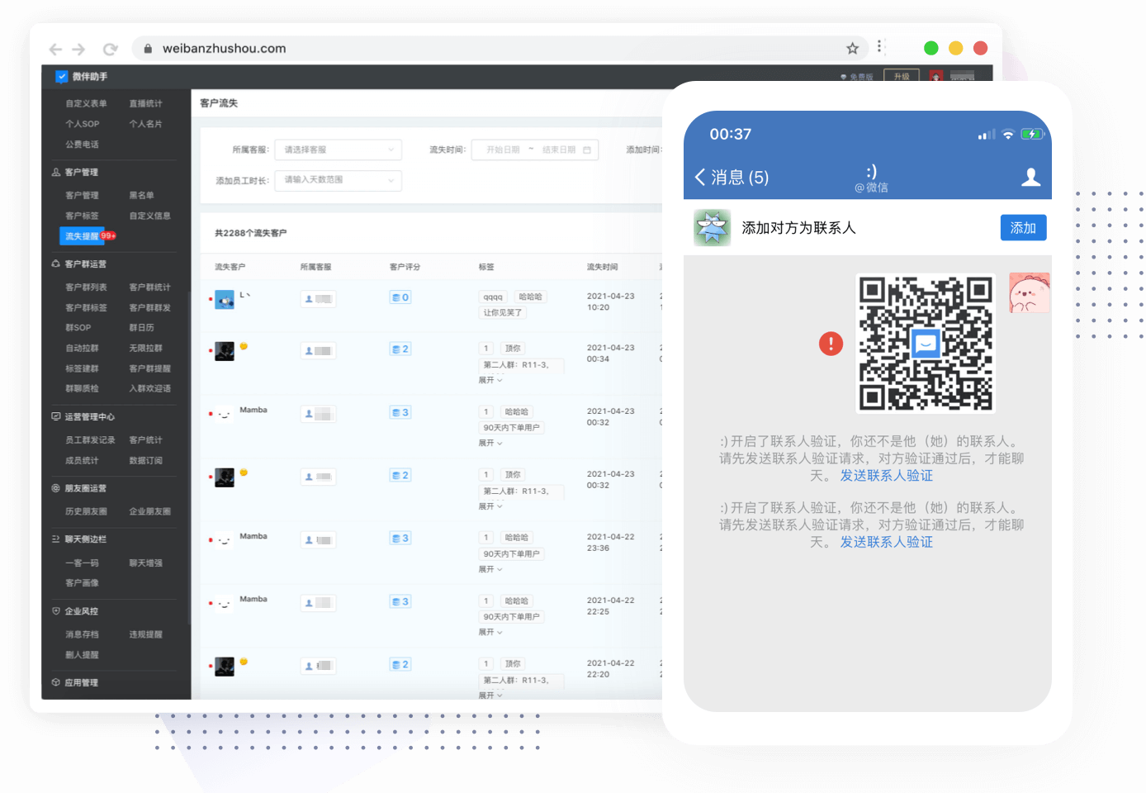The height and width of the screenshot is (793, 1146).
Task: Click the pink sender avatar beside QR code
Action: [x=1029, y=293]
